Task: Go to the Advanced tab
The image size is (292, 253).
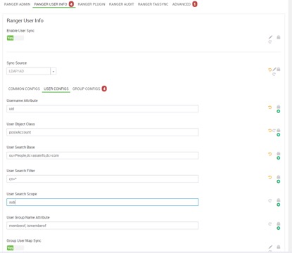Action: 182,4
